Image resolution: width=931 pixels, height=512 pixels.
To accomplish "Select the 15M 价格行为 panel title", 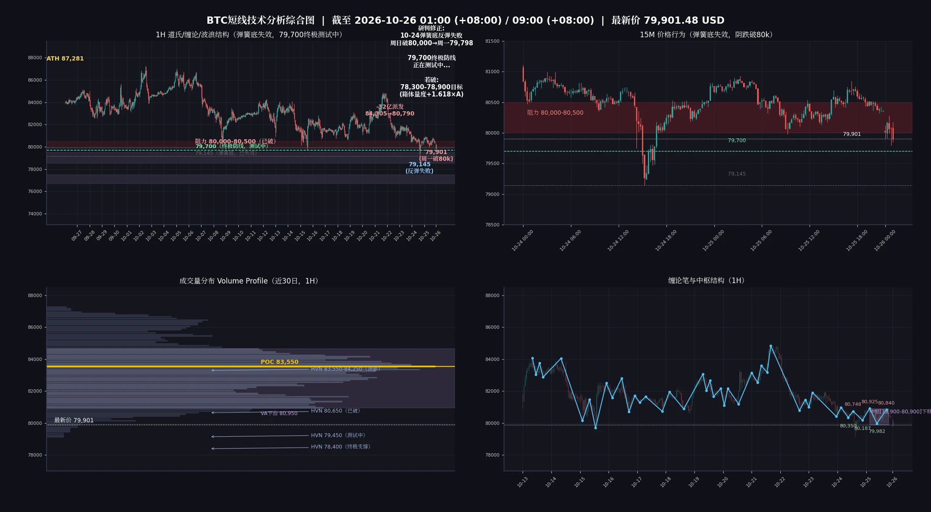I will click(x=708, y=35).
